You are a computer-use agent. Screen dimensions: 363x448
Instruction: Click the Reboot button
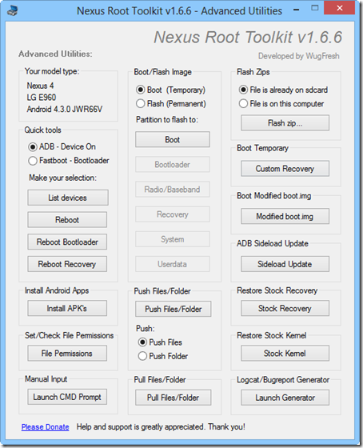(x=67, y=220)
